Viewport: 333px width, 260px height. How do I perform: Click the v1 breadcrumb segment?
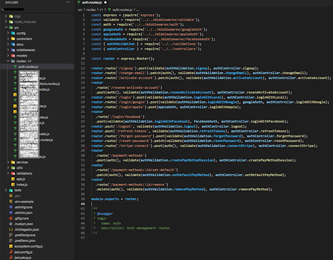pyautogui.click(x=101, y=10)
